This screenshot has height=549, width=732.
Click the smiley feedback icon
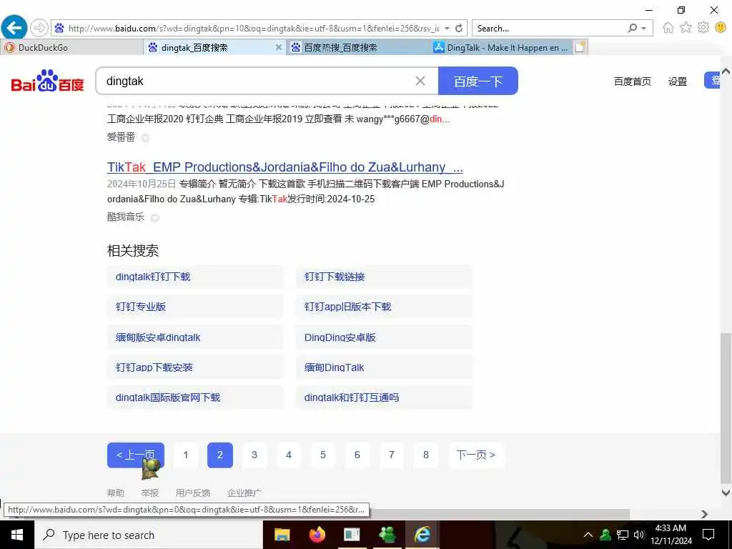tap(721, 28)
